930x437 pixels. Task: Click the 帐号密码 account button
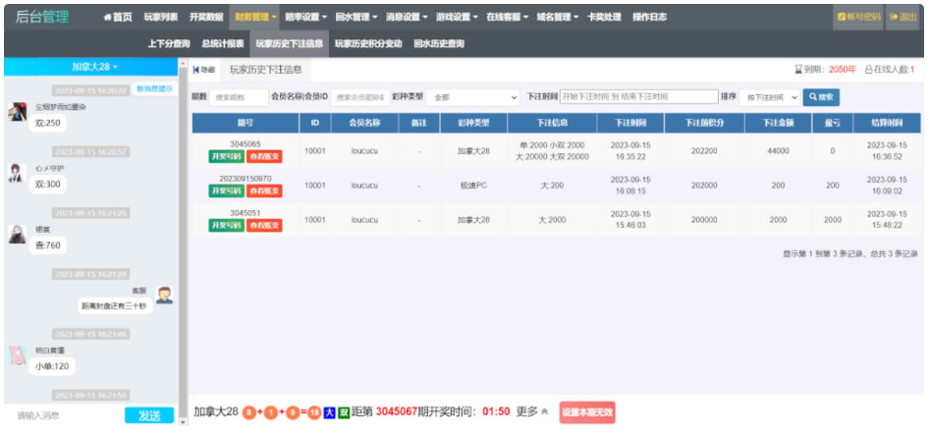tap(859, 18)
